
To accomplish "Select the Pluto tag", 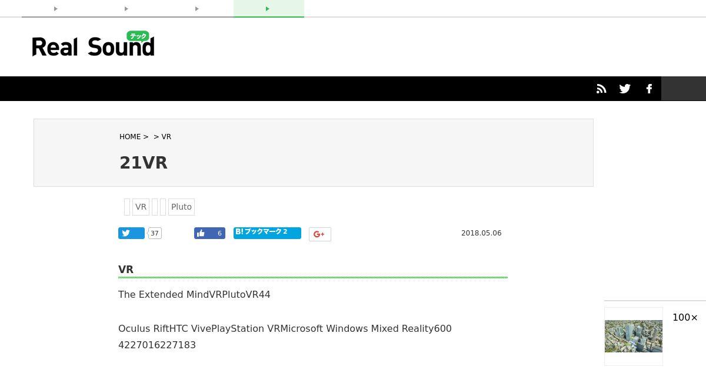I will (181, 207).
